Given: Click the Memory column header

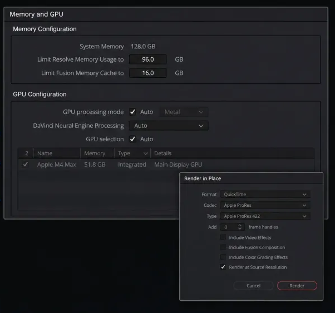Looking at the screenshot, I should pos(97,153).
